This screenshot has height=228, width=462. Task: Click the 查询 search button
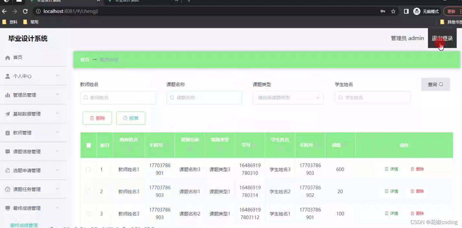tap(435, 84)
